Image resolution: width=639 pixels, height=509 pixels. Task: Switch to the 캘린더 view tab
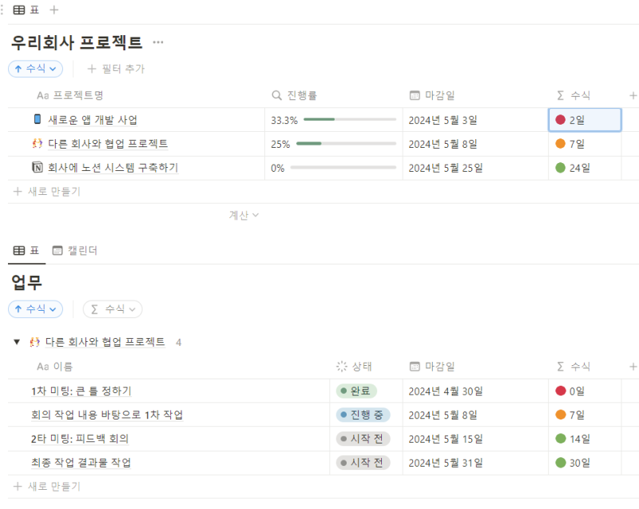[75, 250]
